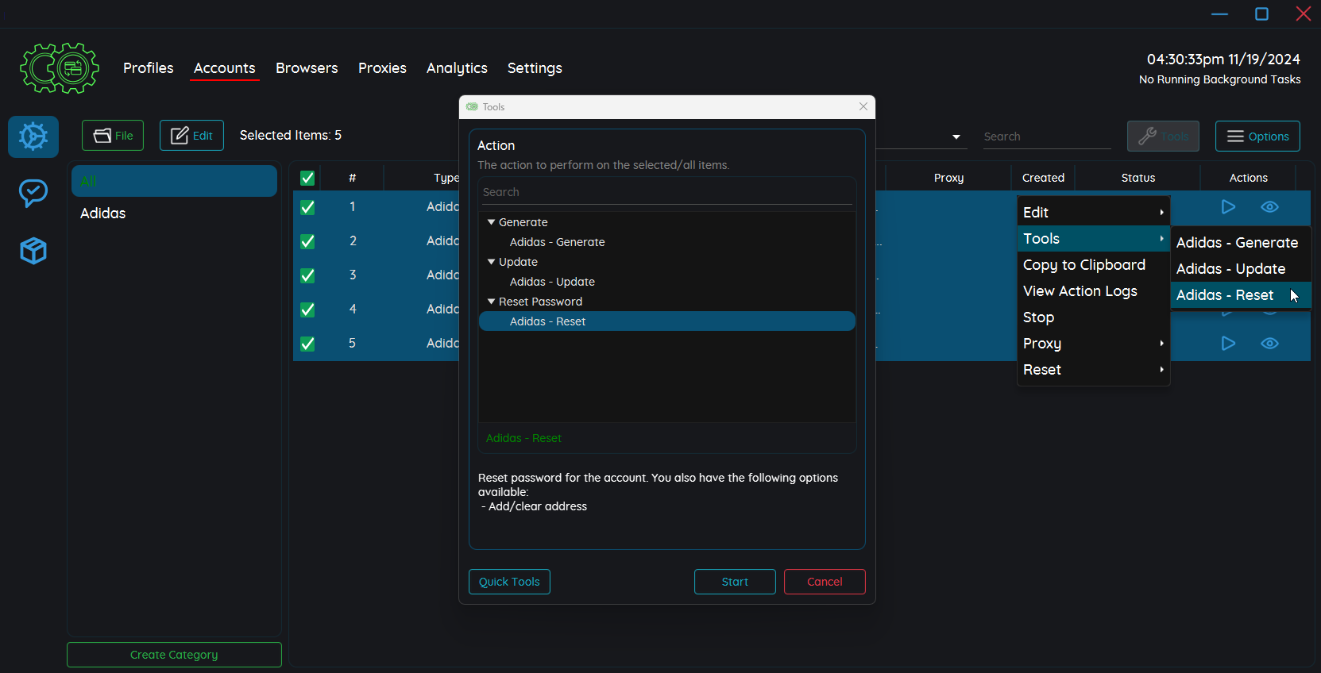Viewport: 1321px width, 673px height.
Task: Uncheck the checkbox for row 4
Action: click(x=307, y=310)
